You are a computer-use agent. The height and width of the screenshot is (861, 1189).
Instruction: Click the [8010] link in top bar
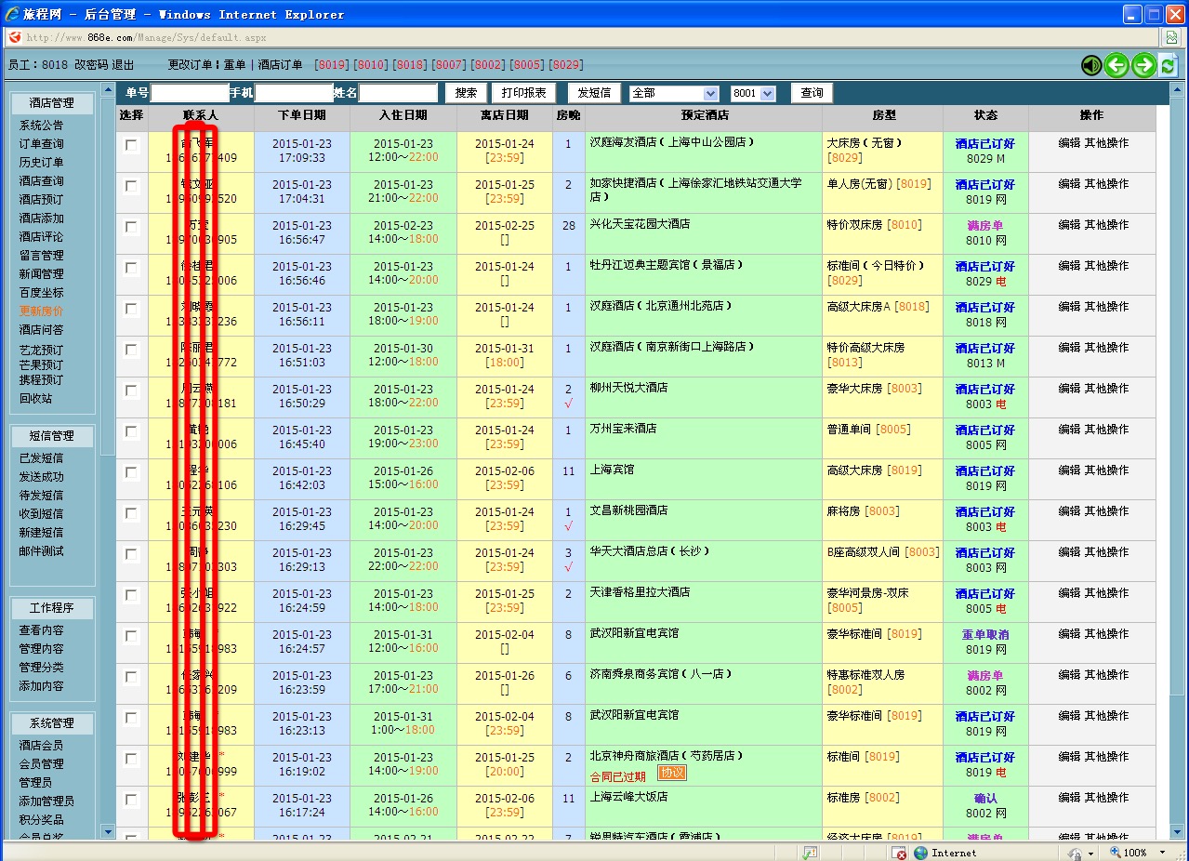click(372, 65)
